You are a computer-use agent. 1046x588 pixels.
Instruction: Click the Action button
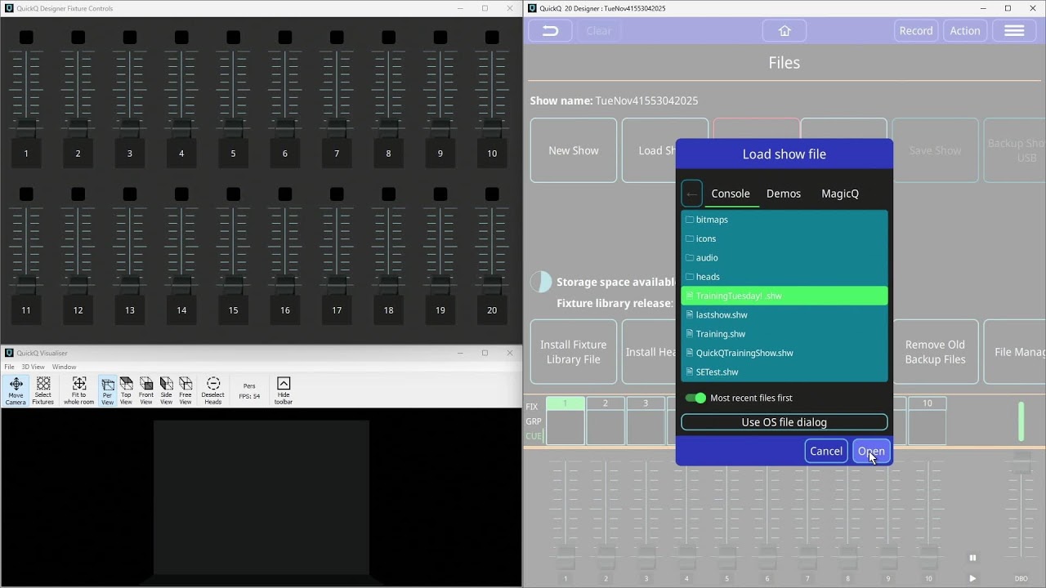[x=965, y=31]
